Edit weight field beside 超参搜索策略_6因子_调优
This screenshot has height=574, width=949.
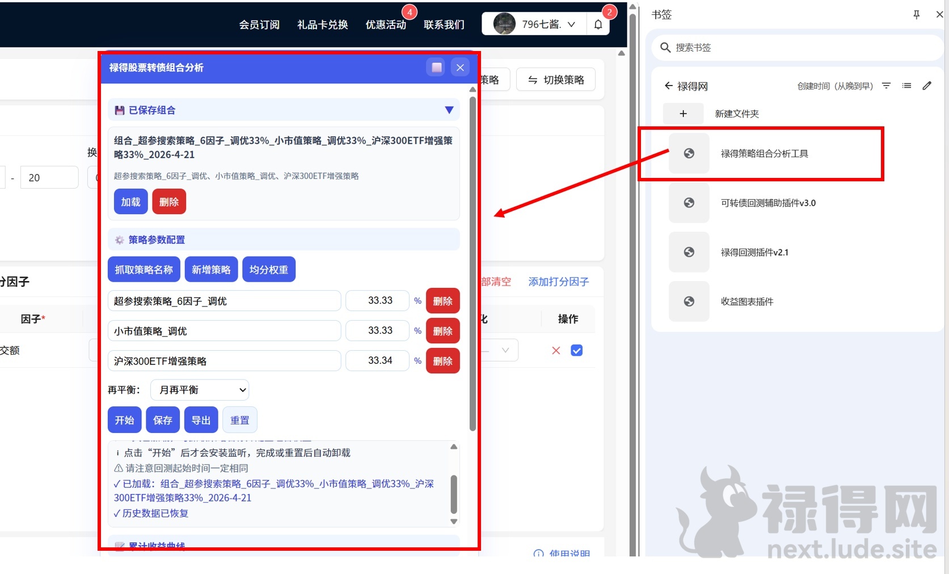click(x=378, y=300)
